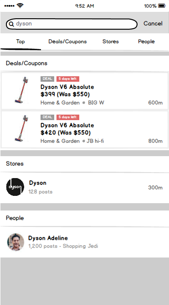
Task: Open Dyson Adeline's profile name
Action: coord(48,238)
